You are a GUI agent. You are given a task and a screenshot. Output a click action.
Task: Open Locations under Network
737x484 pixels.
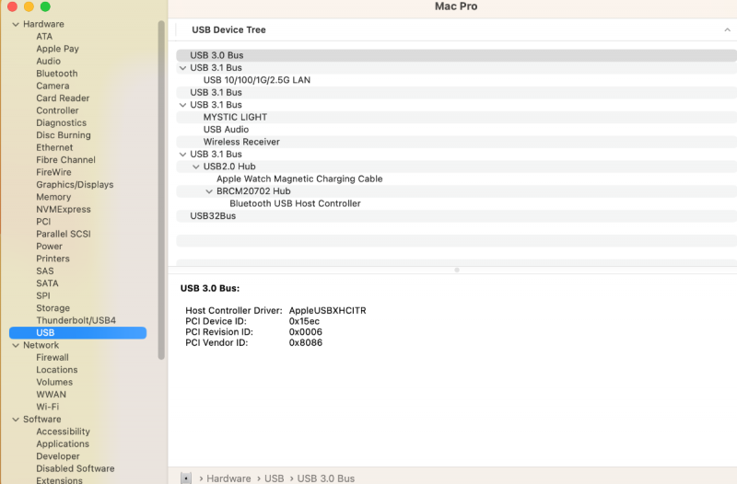click(x=57, y=370)
